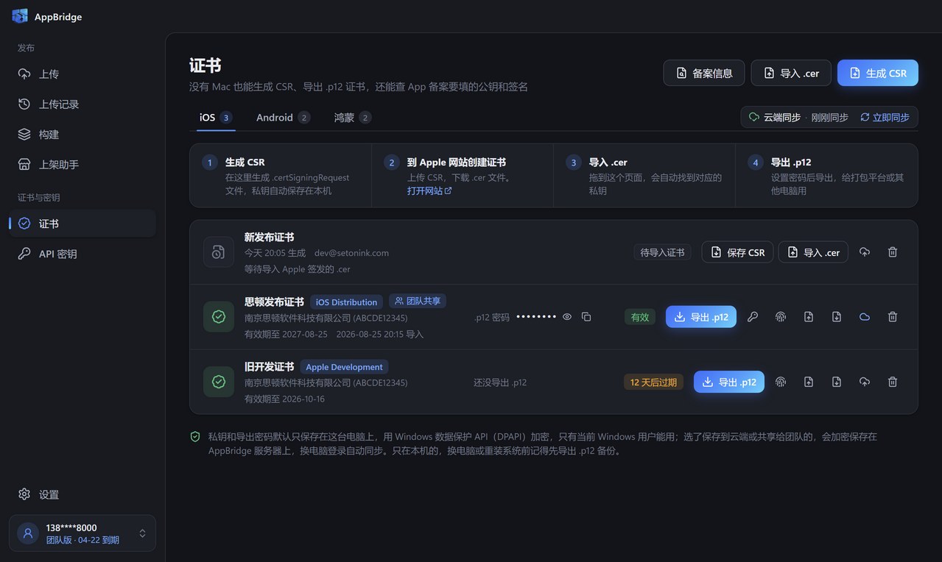View the fingerprint of 思顿发布证书

(x=781, y=317)
